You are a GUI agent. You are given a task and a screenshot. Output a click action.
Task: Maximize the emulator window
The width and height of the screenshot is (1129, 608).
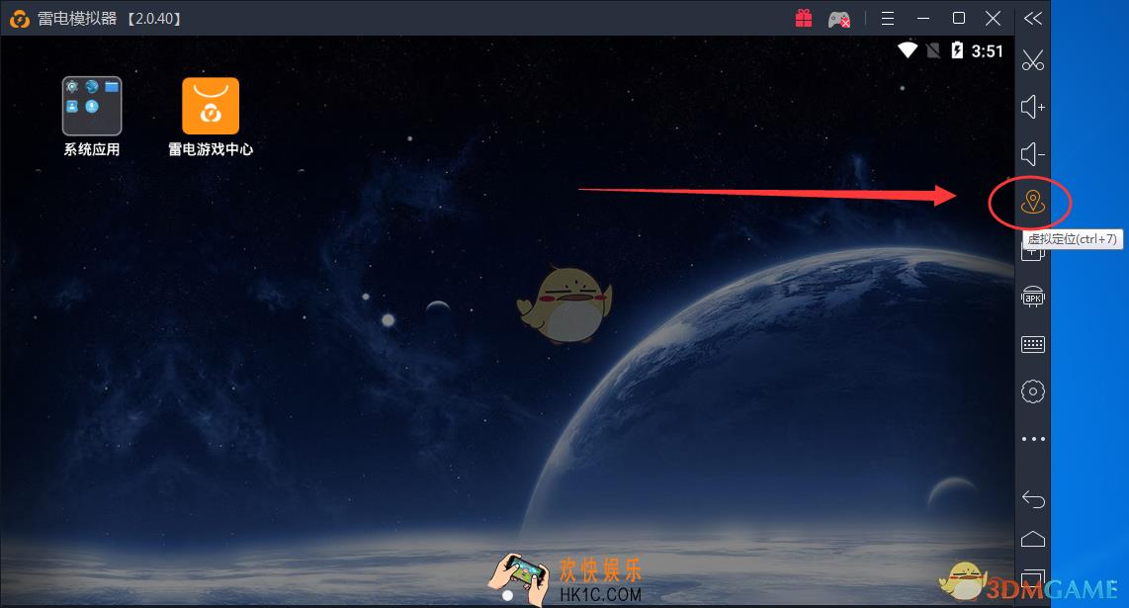959,18
